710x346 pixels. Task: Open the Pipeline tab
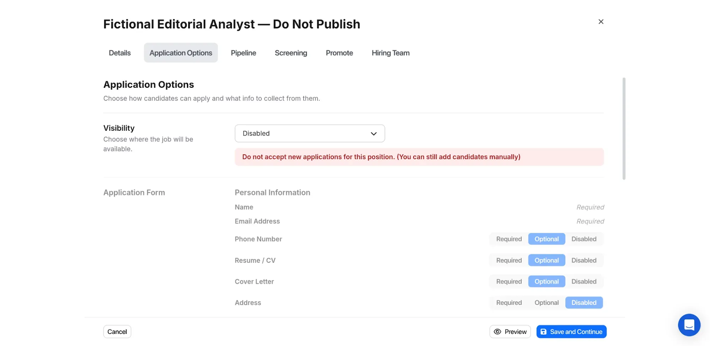pyautogui.click(x=243, y=53)
